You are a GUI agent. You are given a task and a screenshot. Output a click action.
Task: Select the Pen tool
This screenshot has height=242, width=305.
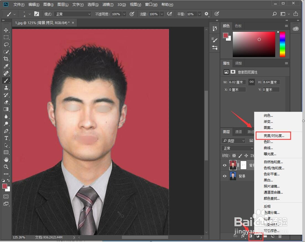[x=6, y=131]
